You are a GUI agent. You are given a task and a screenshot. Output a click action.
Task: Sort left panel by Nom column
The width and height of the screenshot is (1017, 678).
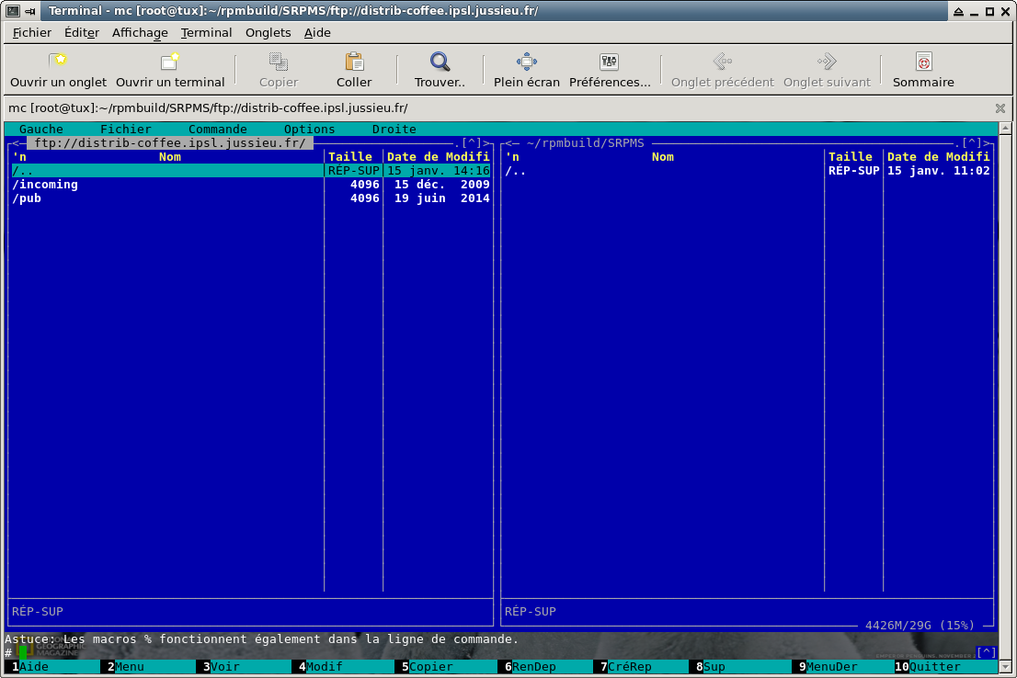click(170, 157)
